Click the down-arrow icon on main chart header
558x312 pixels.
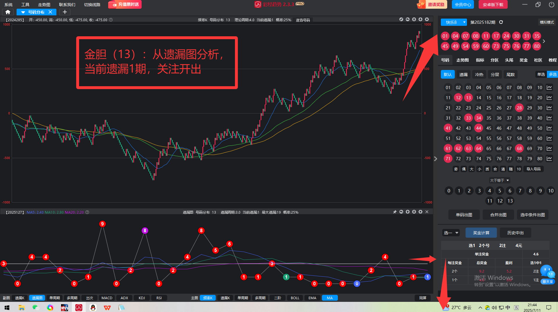pos(420,19)
